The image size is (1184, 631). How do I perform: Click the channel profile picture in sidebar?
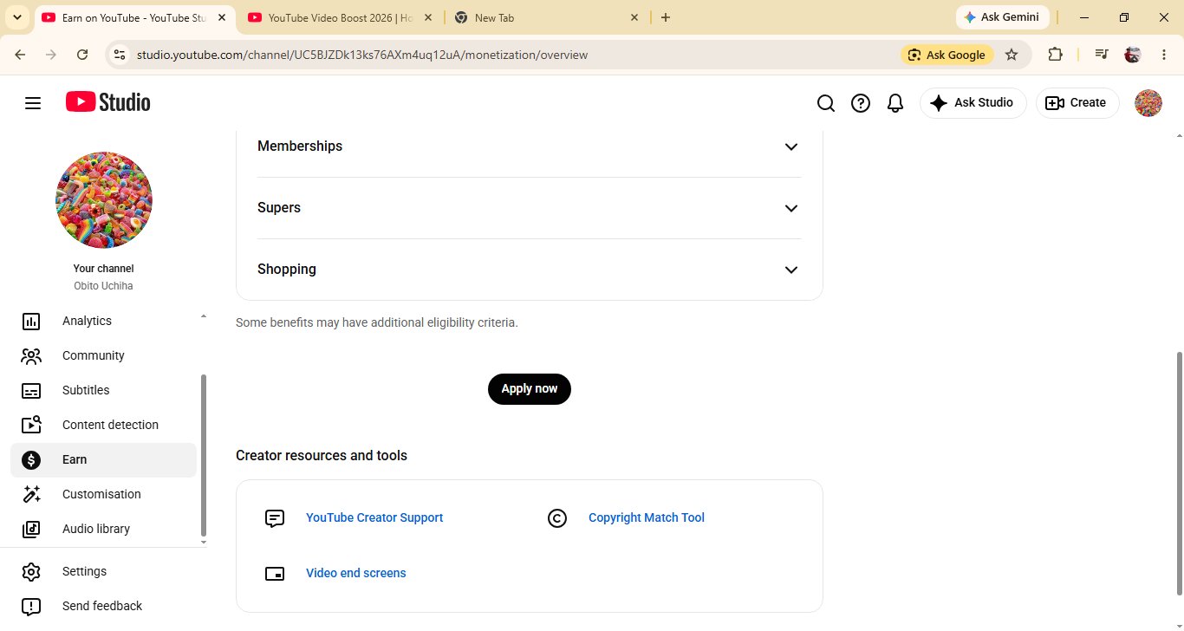click(104, 200)
